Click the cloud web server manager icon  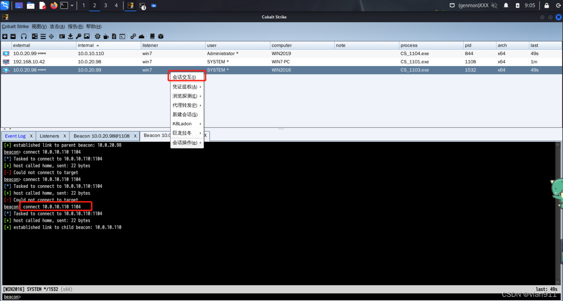[142, 36]
